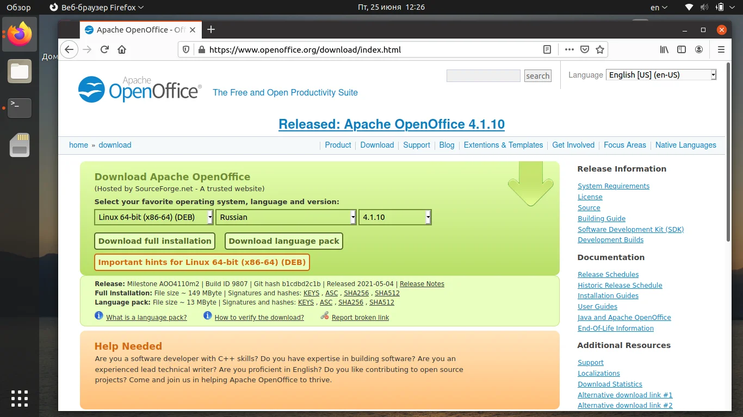Reload the current page
This screenshot has width=743, height=417.
(x=105, y=49)
